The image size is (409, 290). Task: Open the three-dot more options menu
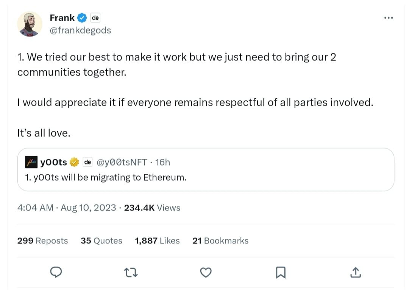click(388, 18)
